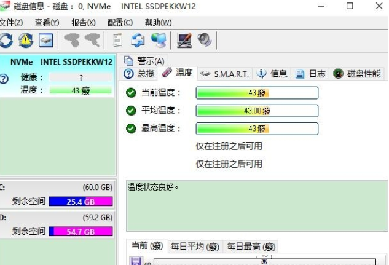The height and width of the screenshot is (265, 389).
Task: Open the 帮助(W) menu
Action: tap(158, 23)
